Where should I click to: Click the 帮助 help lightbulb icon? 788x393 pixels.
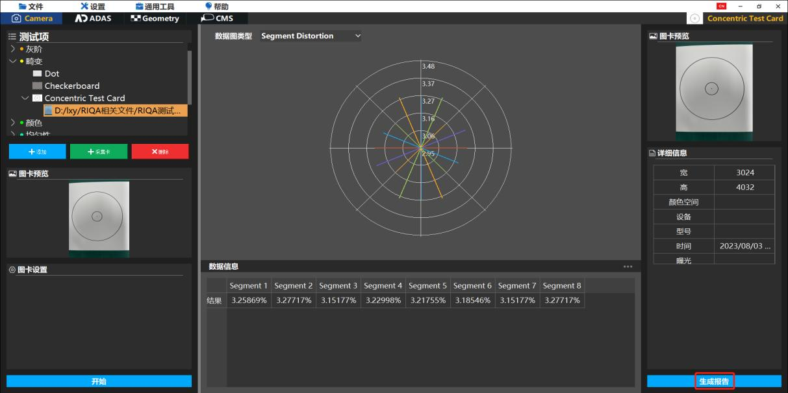(x=208, y=6)
